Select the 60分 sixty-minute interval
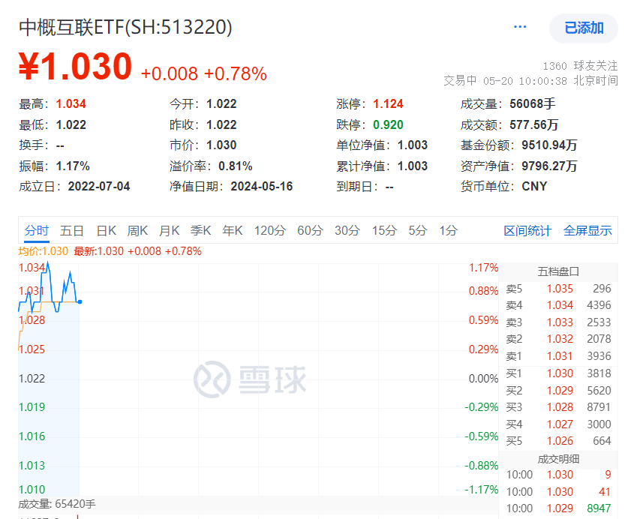Image resolution: width=643 pixels, height=519 pixels. (x=310, y=232)
